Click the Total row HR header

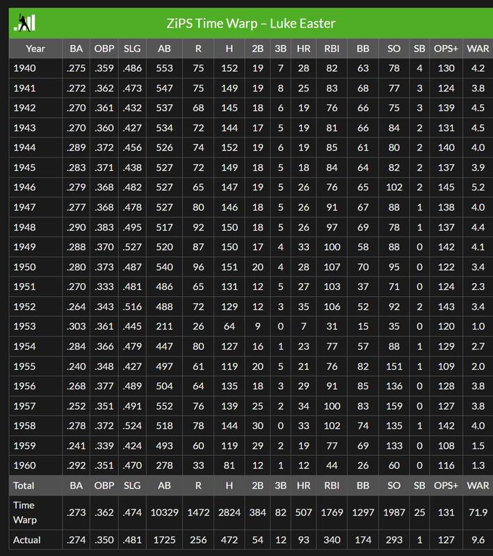(304, 485)
